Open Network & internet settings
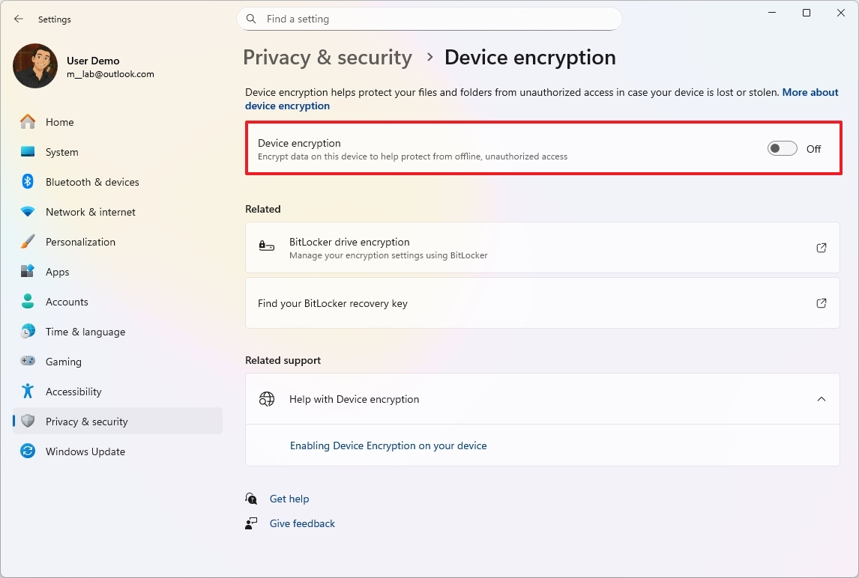Viewport: 859px width, 578px height. coord(90,211)
